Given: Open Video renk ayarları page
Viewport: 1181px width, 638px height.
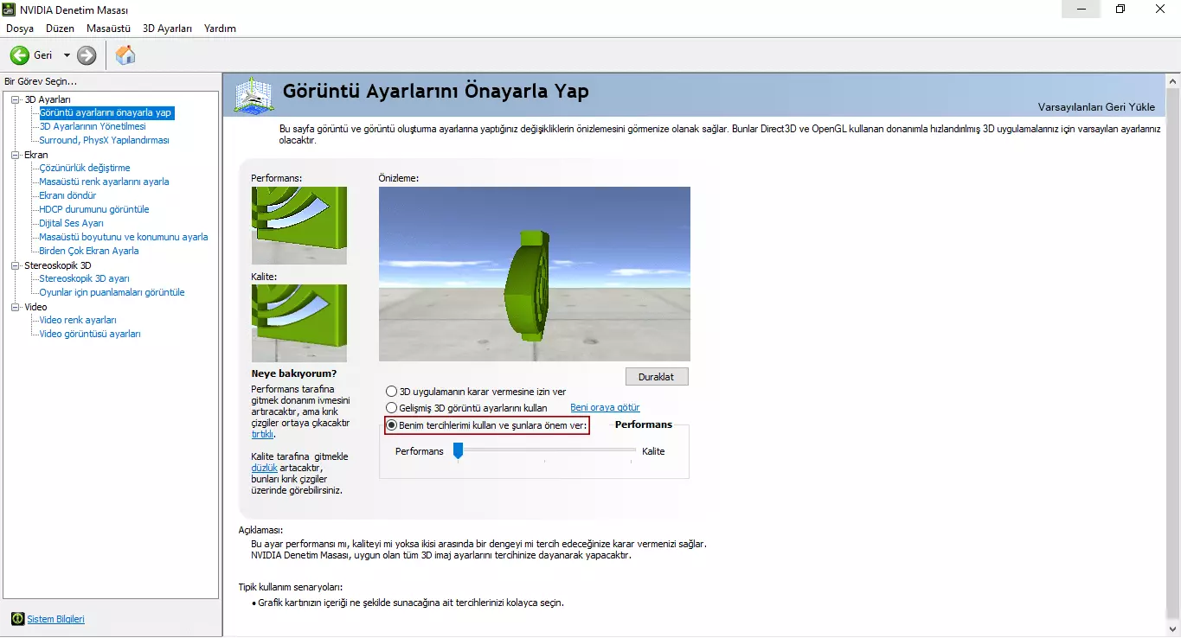Looking at the screenshot, I should [x=78, y=320].
